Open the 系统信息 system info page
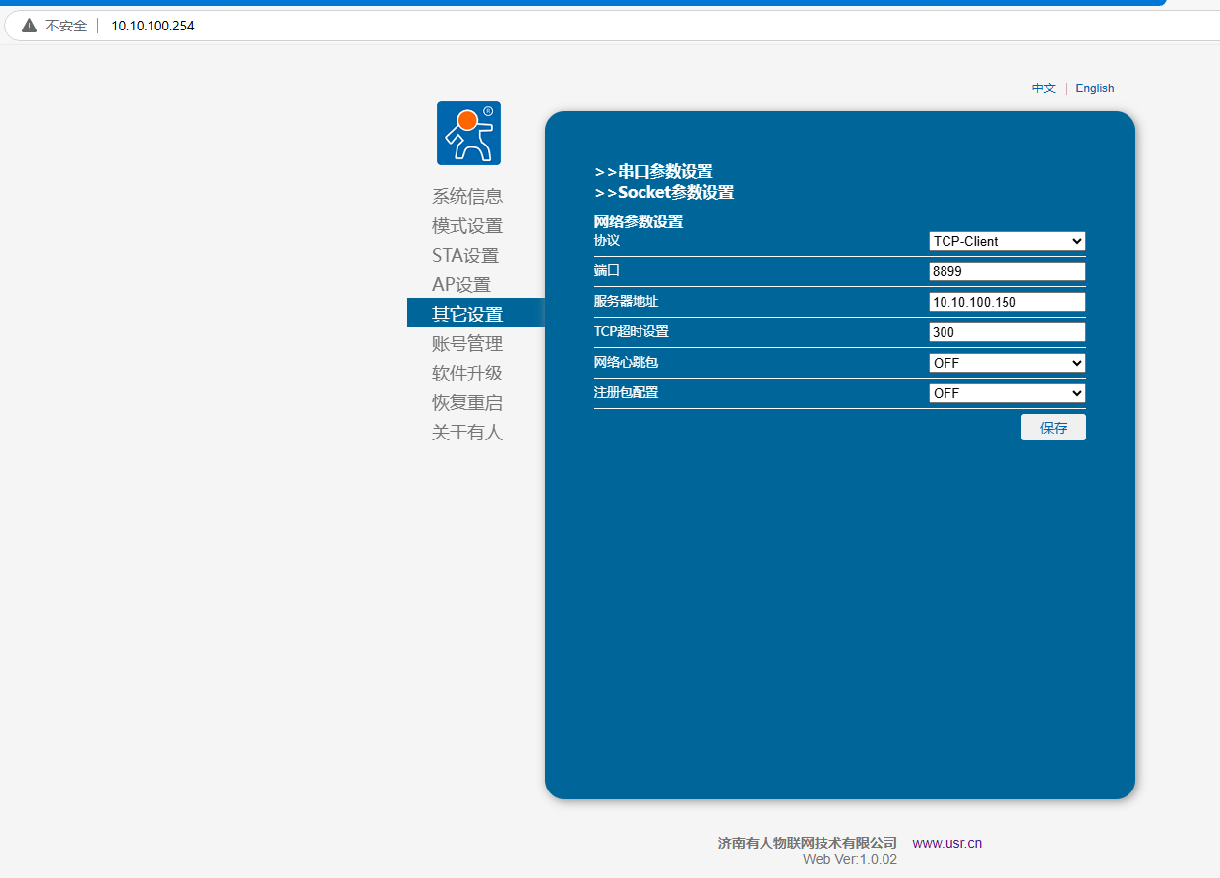The height and width of the screenshot is (878, 1220). pyautogui.click(x=467, y=197)
